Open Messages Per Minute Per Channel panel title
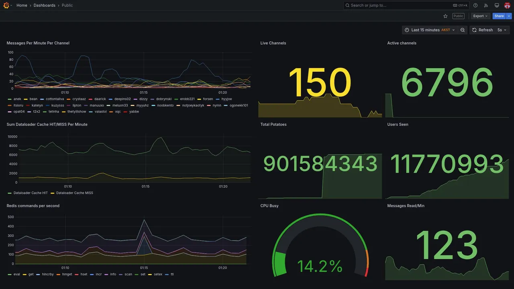The height and width of the screenshot is (289, 514). [x=38, y=43]
